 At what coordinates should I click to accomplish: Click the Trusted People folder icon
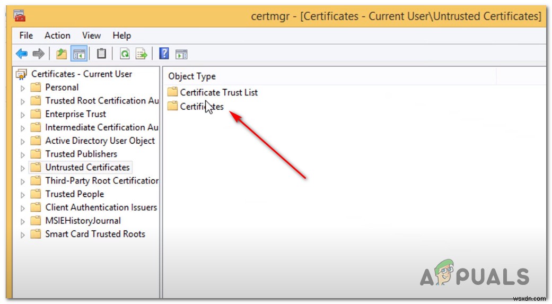point(36,194)
